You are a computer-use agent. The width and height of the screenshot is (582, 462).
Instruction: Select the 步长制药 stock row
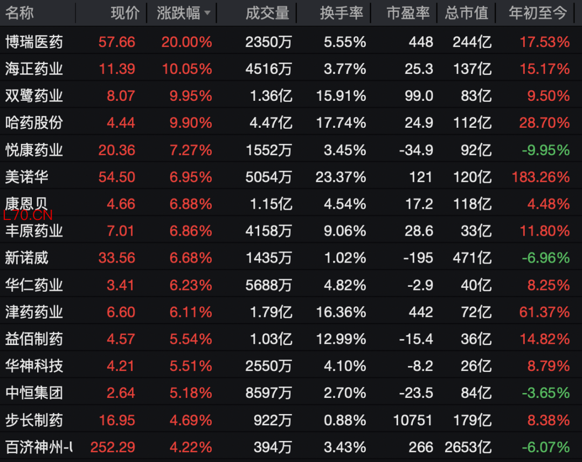coord(34,420)
